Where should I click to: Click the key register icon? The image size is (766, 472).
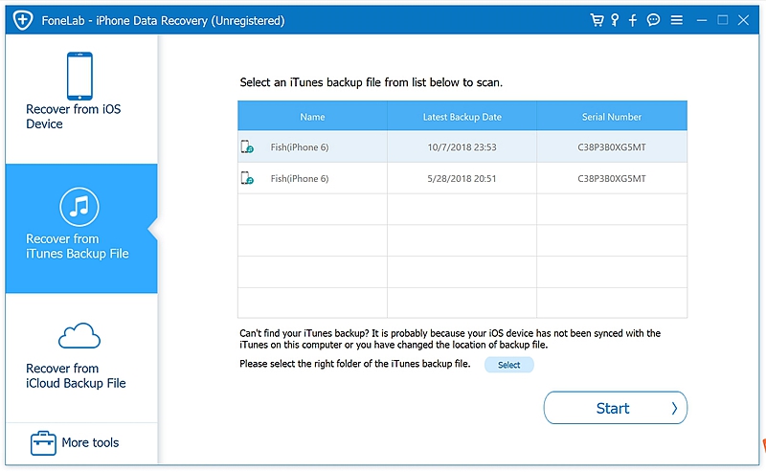pos(615,20)
